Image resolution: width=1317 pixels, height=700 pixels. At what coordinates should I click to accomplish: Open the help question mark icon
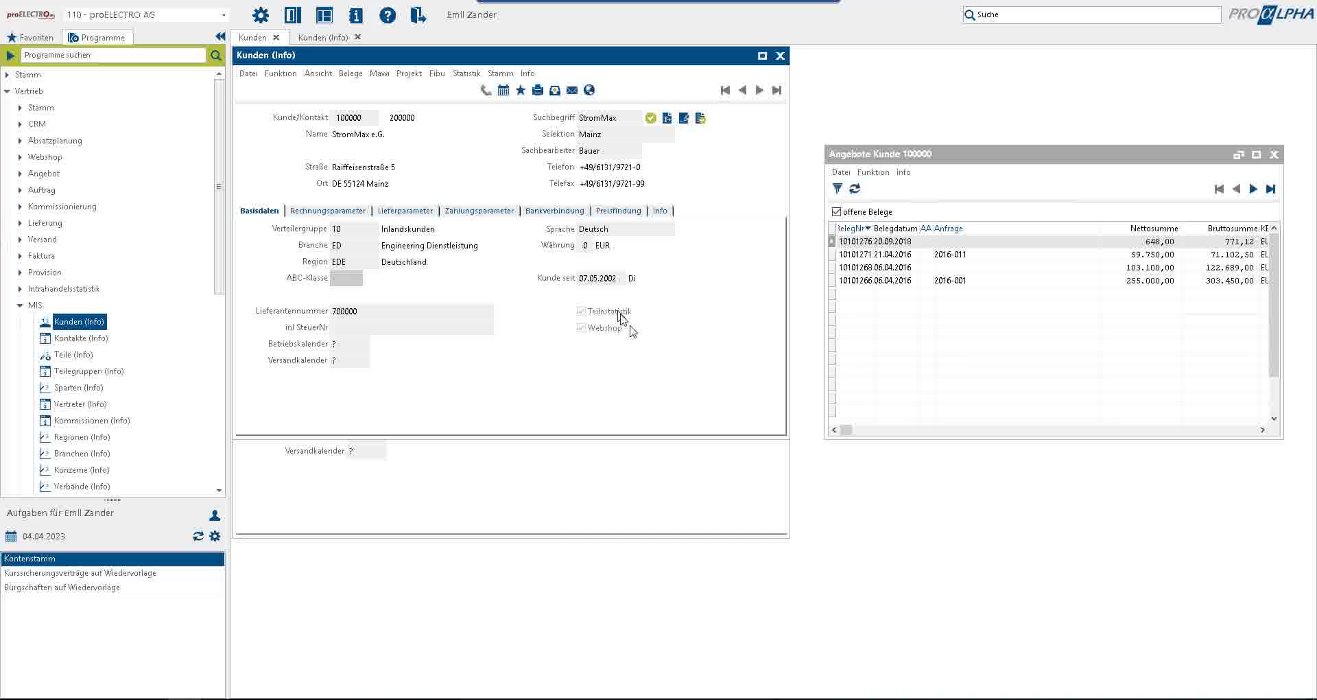388,15
